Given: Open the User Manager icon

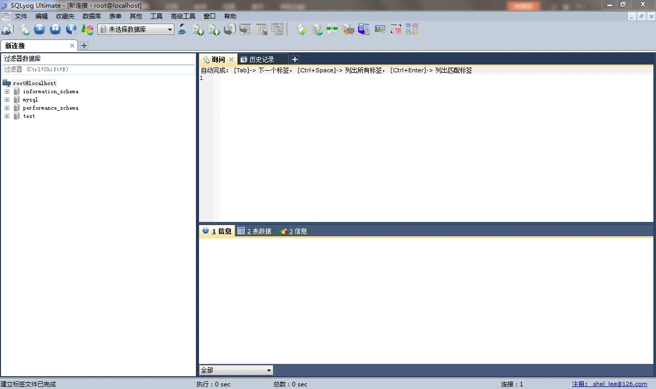Looking at the screenshot, I should tap(182, 29).
